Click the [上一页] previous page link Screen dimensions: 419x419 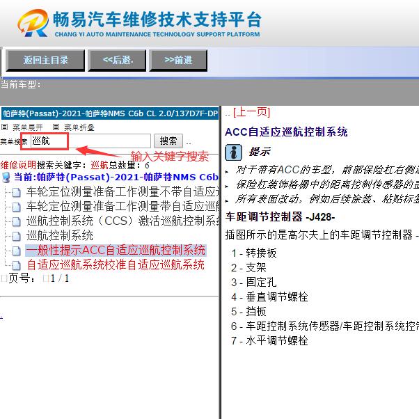tap(251, 112)
